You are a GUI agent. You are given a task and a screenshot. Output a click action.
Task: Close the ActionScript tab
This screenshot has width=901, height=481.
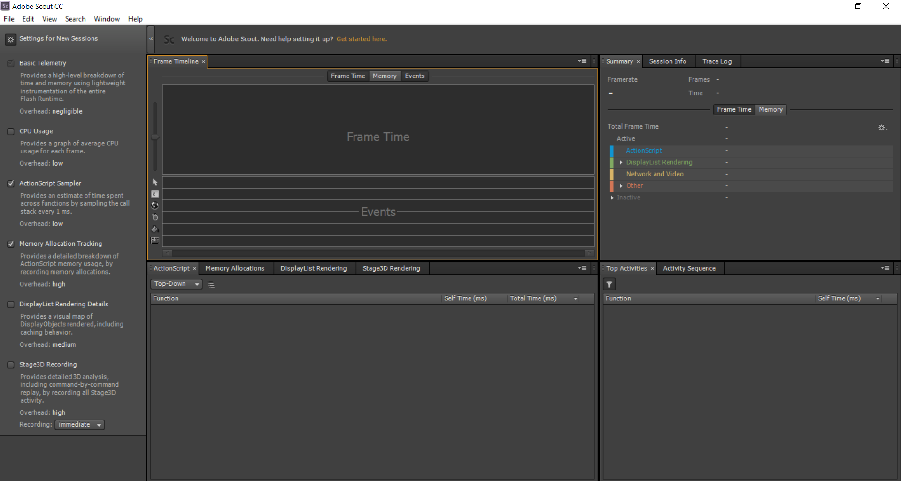tap(194, 268)
